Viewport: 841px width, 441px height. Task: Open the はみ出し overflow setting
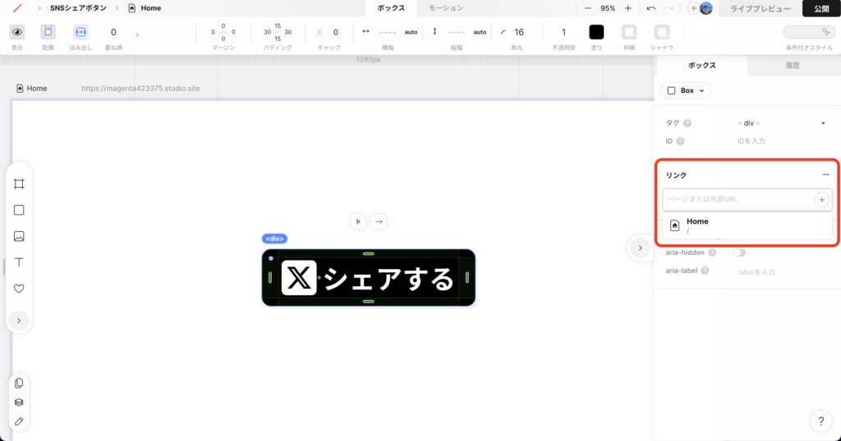click(x=80, y=32)
